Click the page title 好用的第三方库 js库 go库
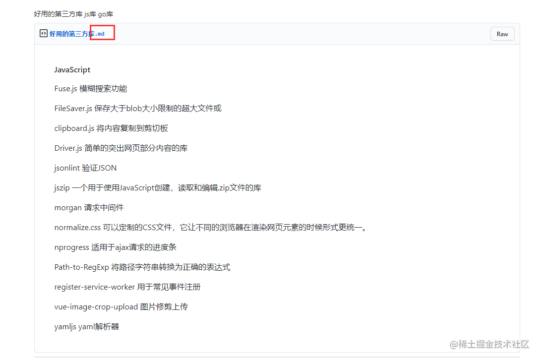 point(72,14)
